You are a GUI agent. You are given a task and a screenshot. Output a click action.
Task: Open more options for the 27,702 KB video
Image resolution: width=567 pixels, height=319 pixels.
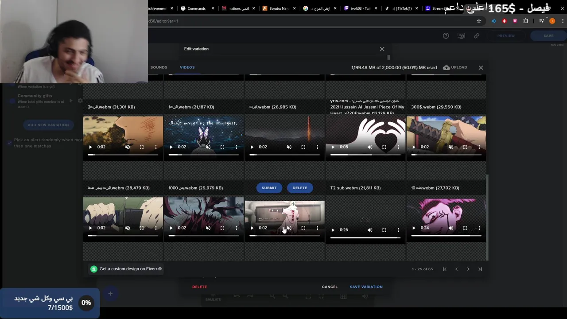(x=479, y=228)
